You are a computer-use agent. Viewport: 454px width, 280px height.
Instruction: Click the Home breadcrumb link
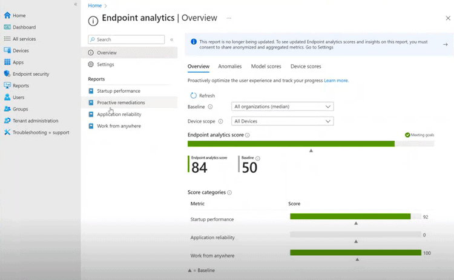tap(94, 5)
